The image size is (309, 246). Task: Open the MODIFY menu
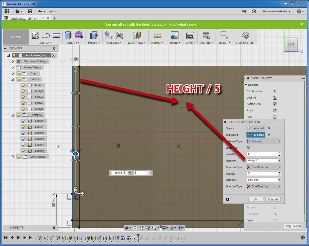(x=94, y=43)
